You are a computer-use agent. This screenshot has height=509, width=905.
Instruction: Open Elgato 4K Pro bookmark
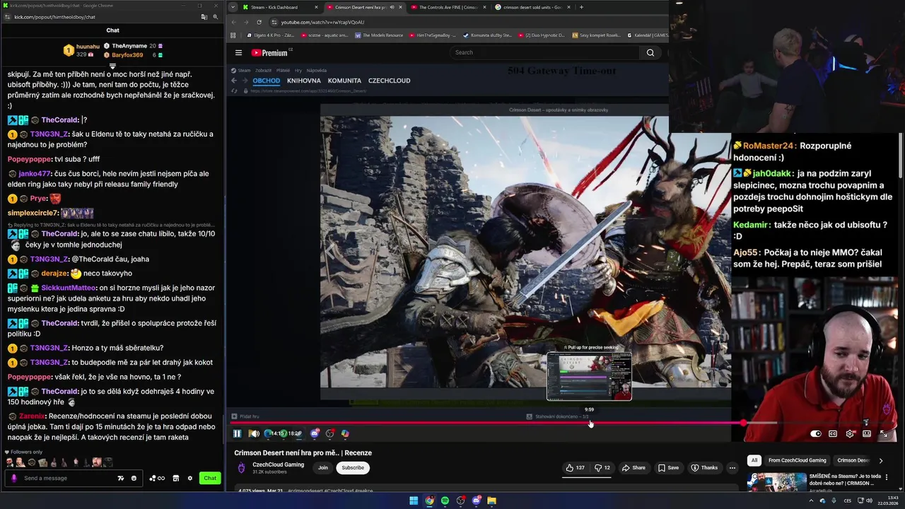coord(271,35)
